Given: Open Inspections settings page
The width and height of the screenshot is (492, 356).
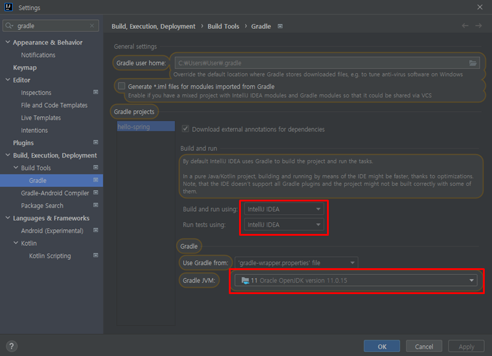Looking at the screenshot, I should 36,93.
